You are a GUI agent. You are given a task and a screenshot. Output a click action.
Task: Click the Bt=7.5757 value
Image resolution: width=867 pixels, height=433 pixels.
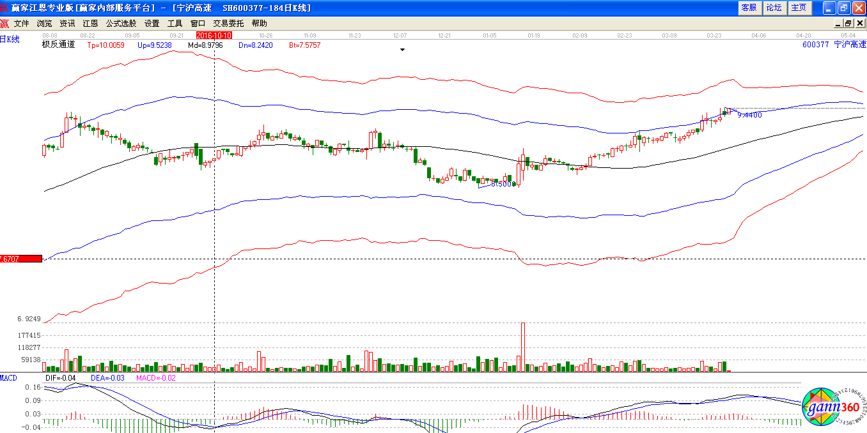[304, 45]
